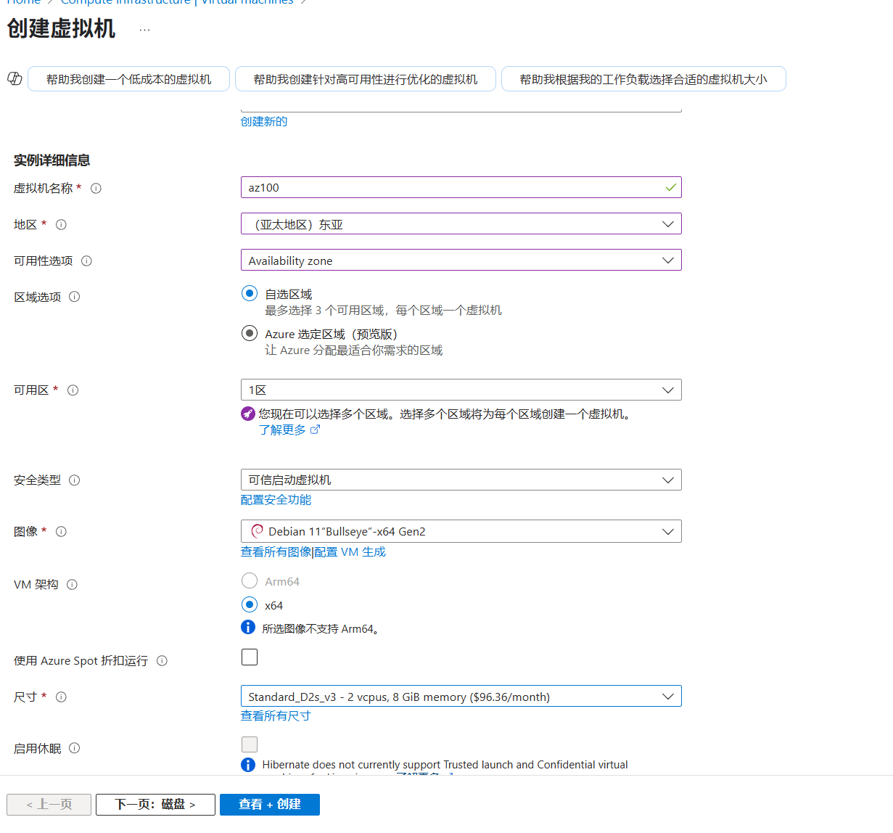Show info tooltip for 地区

pos(61,224)
